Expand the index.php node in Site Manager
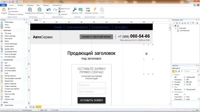The width and height of the screenshot is (200, 112). point(175,28)
